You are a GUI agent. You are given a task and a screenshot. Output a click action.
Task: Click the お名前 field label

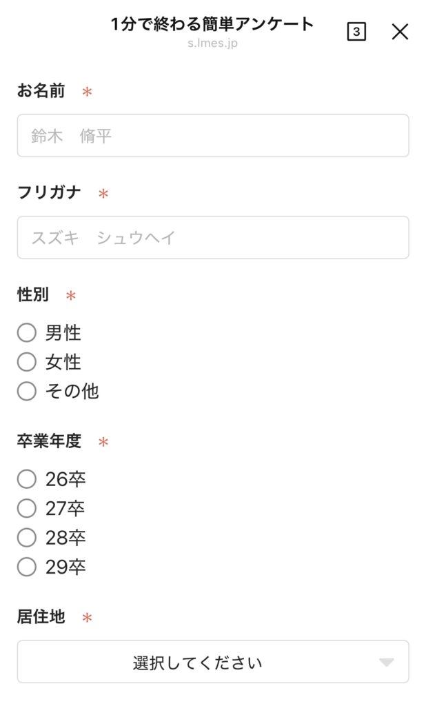point(41,91)
